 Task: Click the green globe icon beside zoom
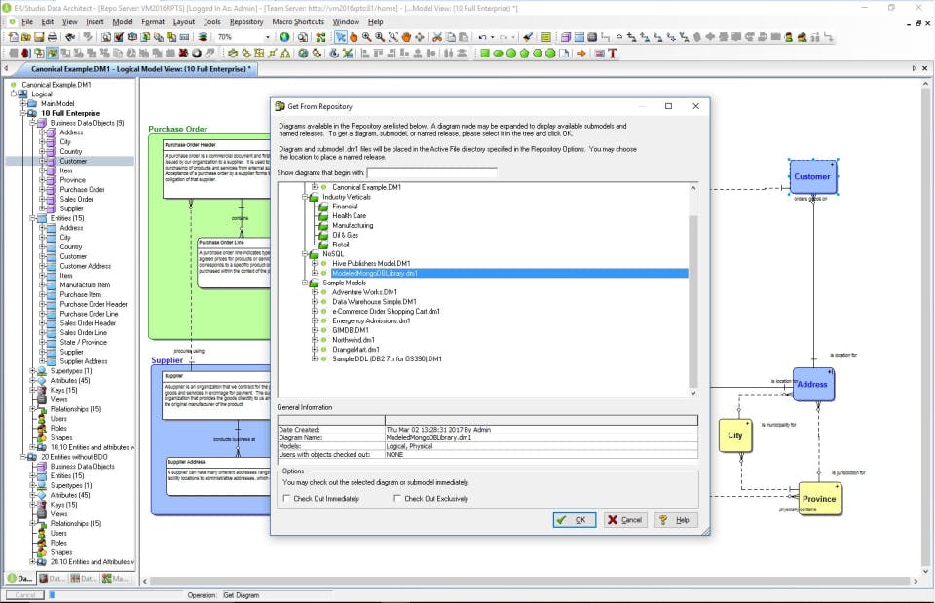(x=285, y=37)
